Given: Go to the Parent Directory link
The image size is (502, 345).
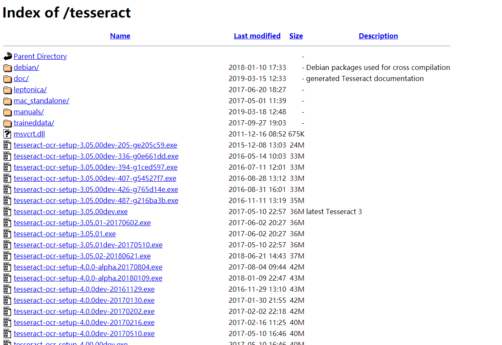Looking at the screenshot, I should tap(40, 56).
